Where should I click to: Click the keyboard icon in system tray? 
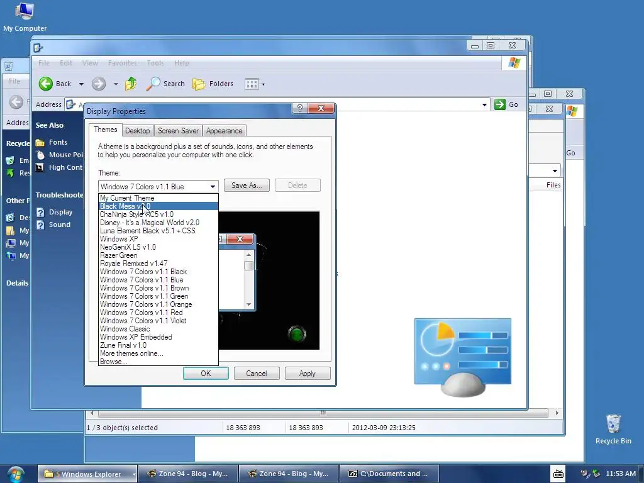558,474
